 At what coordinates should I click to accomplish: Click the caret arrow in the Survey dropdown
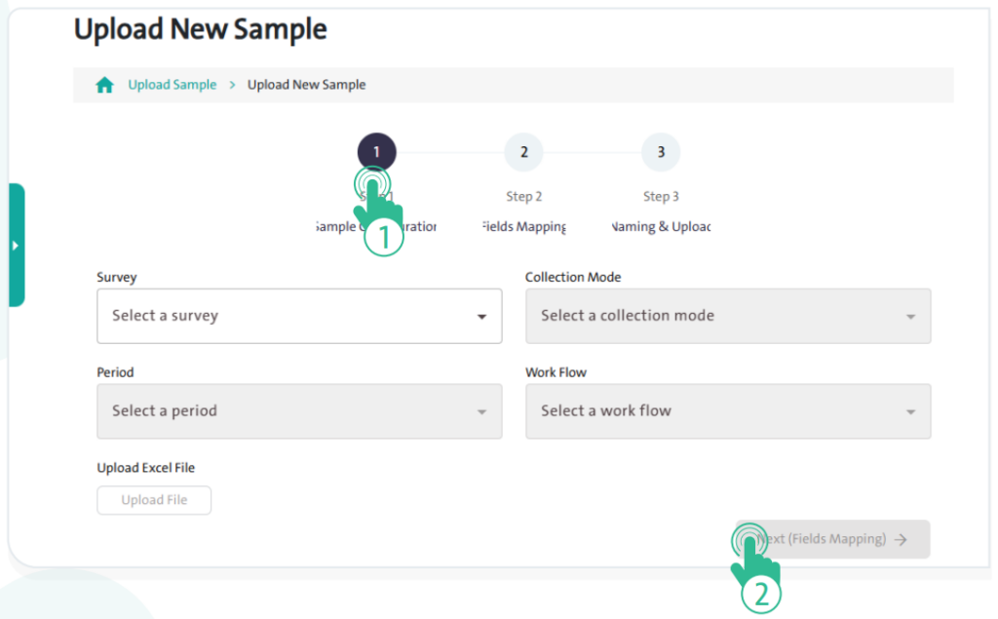click(481, 317)
